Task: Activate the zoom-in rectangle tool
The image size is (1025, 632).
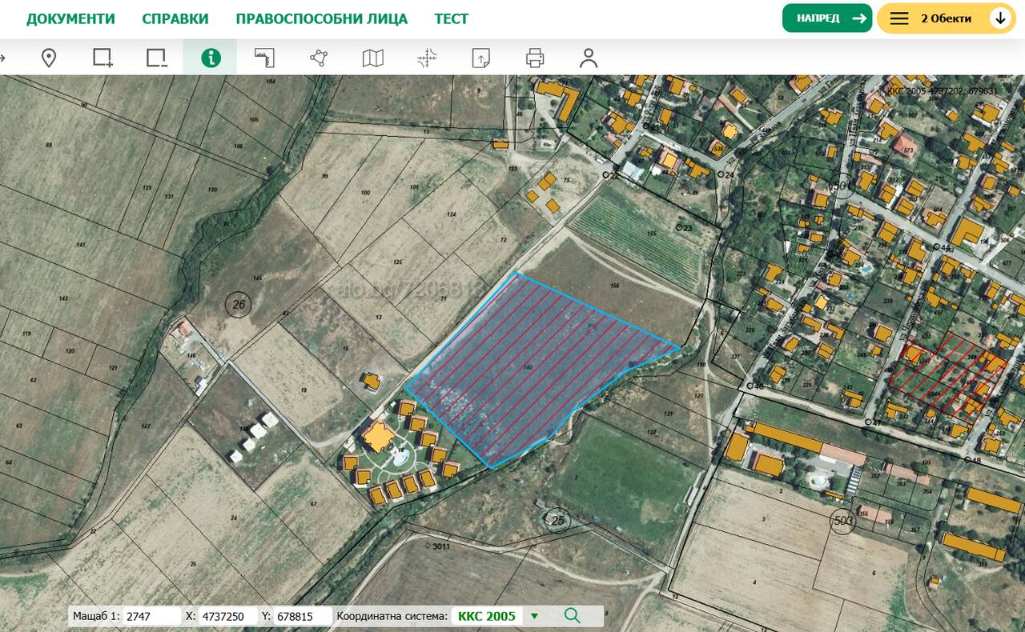Action: click(x=102, y=58)
